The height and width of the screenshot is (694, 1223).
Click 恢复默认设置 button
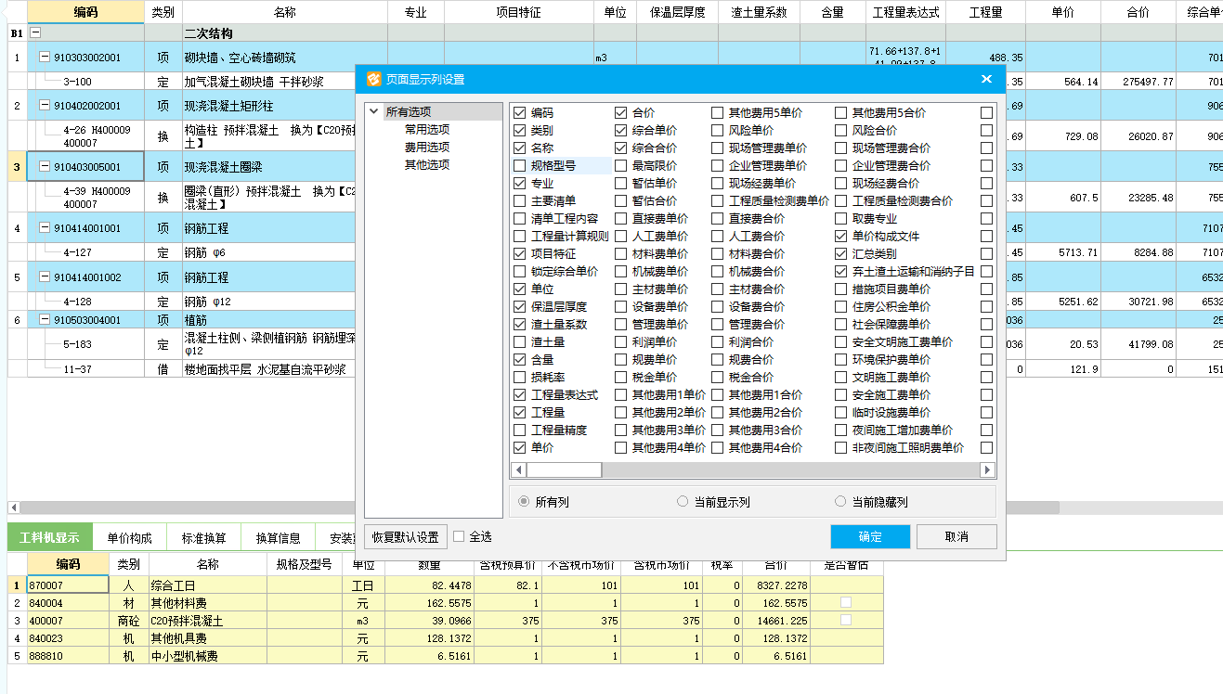click(405, 537)
